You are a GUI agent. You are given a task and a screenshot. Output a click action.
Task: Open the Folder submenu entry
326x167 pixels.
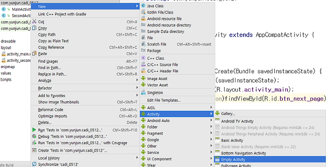[x=177, y=127]
